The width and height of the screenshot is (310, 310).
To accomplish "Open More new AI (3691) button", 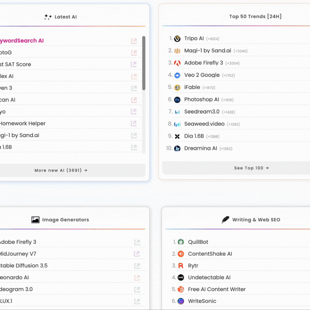I will click(61, 170).
